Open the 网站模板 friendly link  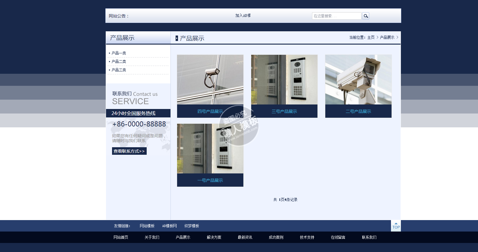point(147,226)
